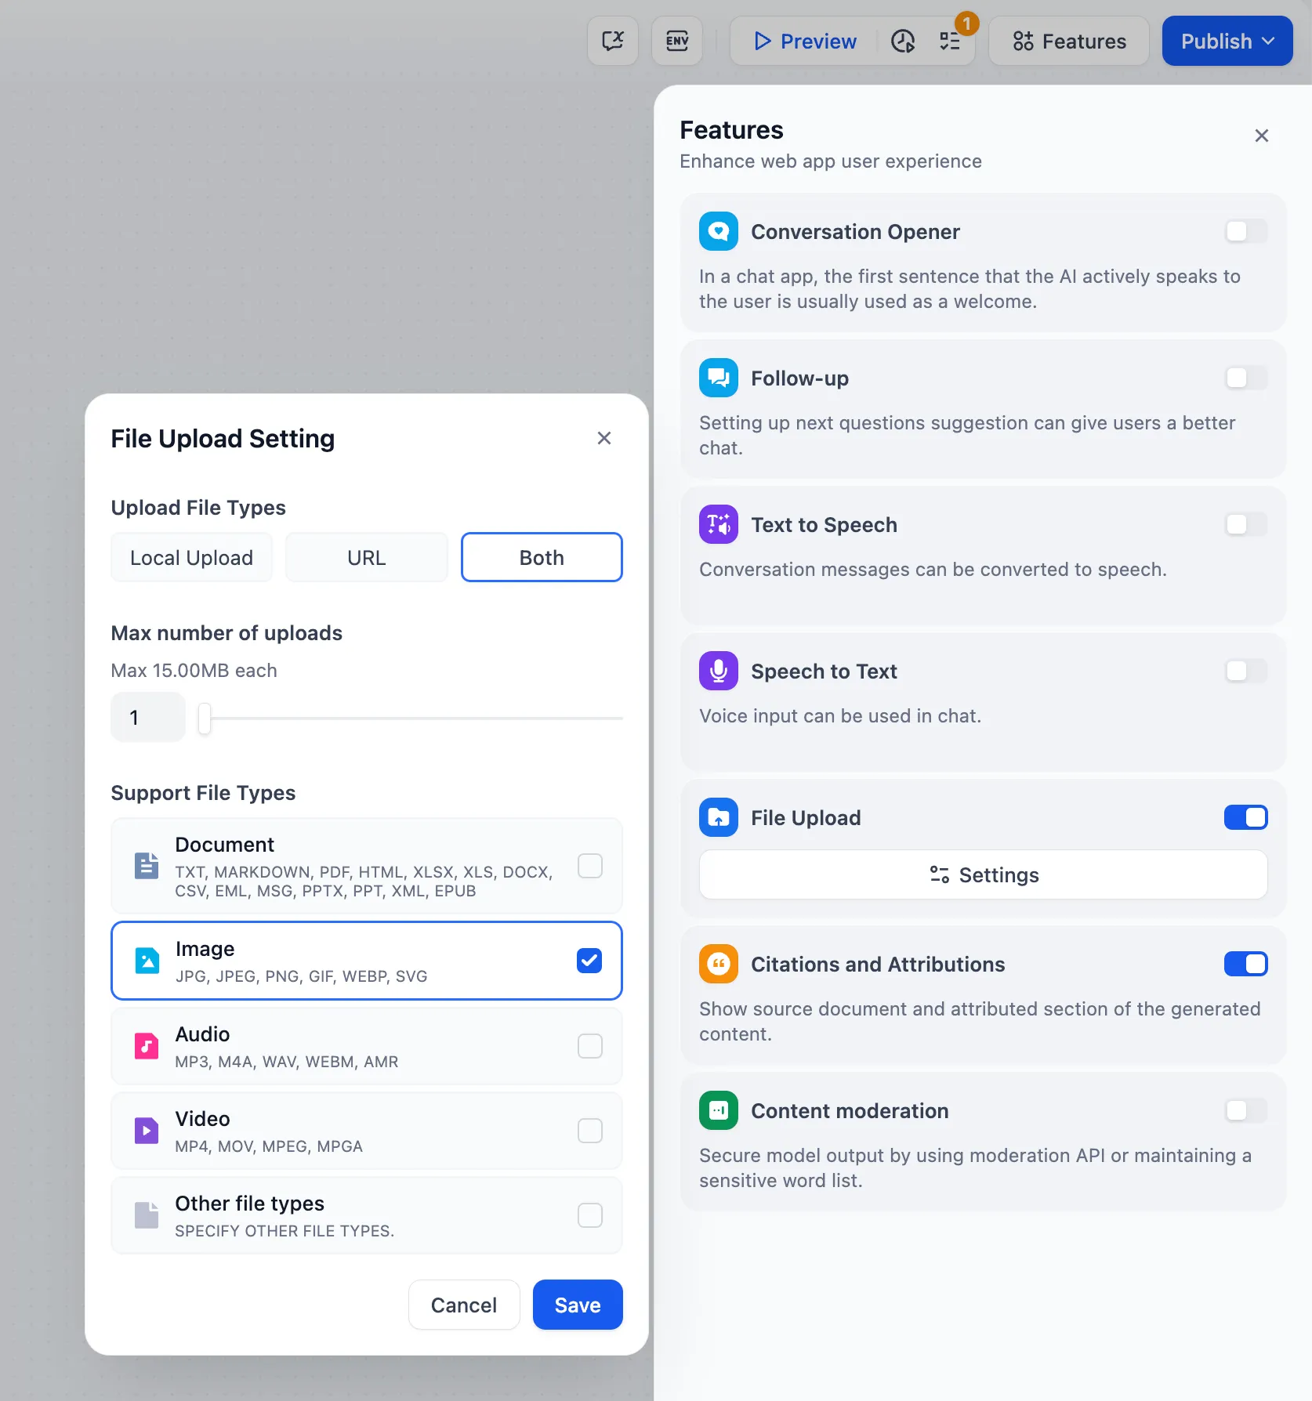Select the URL upload option
This screenshot has width=1312, height=1401.
[x=366, y=557]
